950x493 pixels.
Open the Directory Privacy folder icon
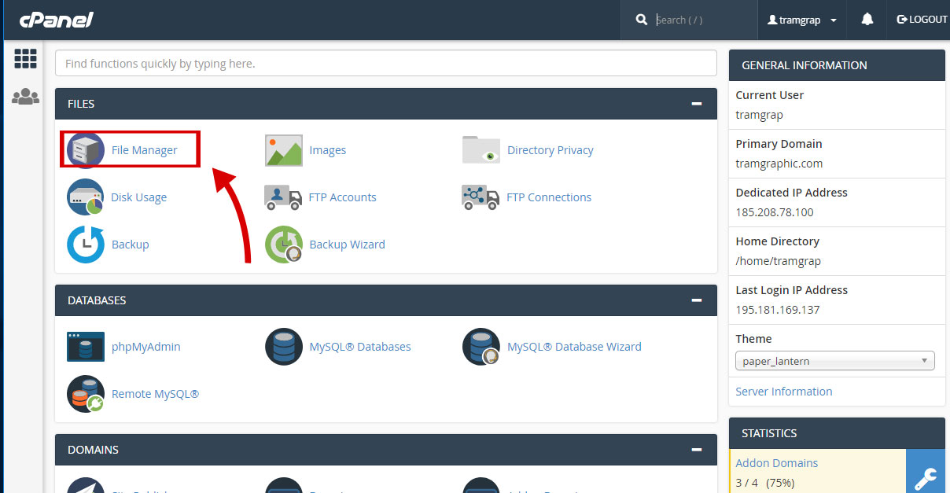(481, 150)
